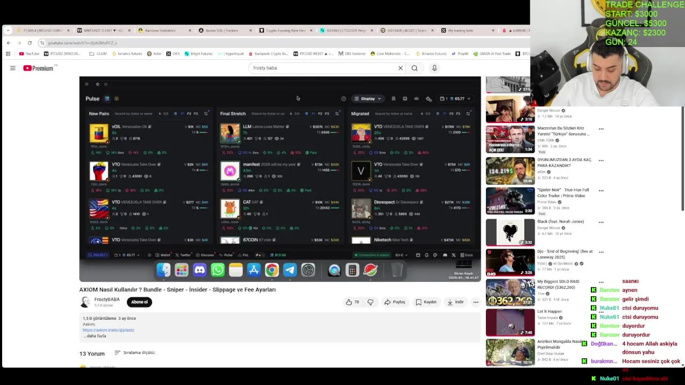Viewport: 685px width, 385px height.
Task: Open options menu for Macron video
Action: pos(601,129)
